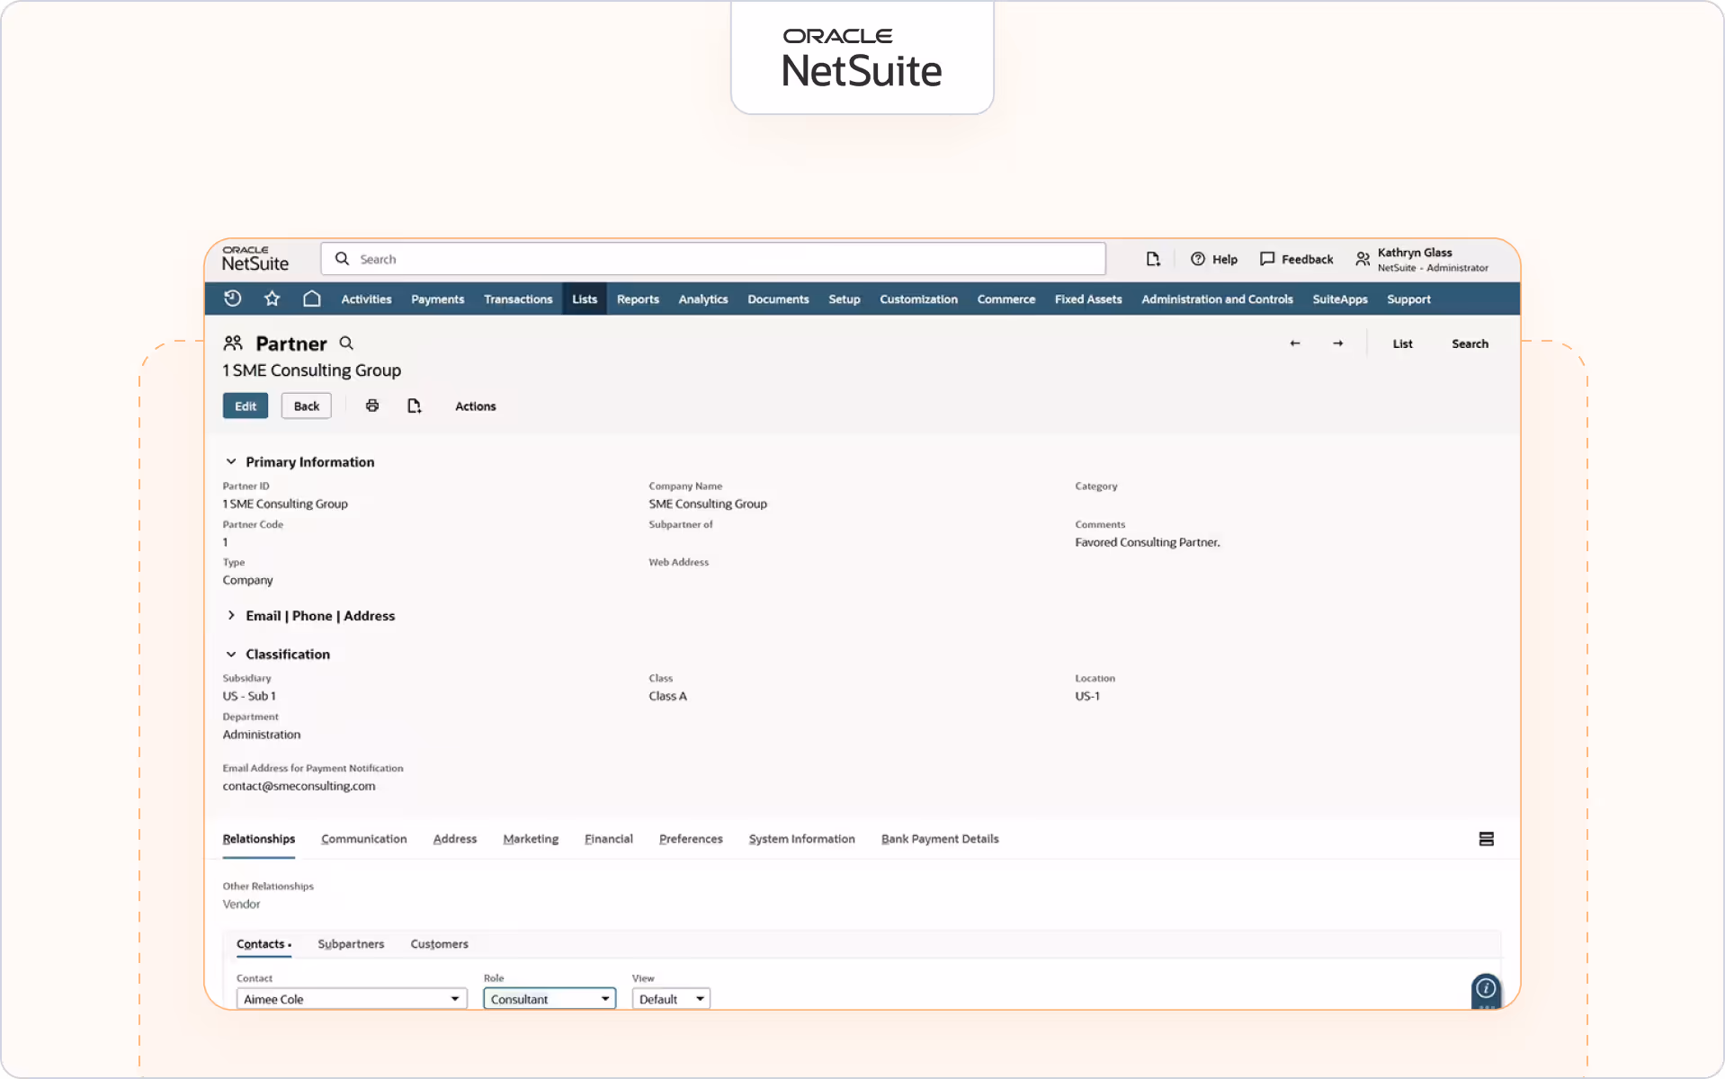Click the Back button
This screenshot has height=1079, width=1725.
(307, 406)
